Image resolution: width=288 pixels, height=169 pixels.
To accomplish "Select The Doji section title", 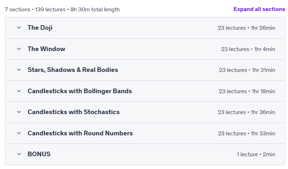I will [x=40, y=28].
